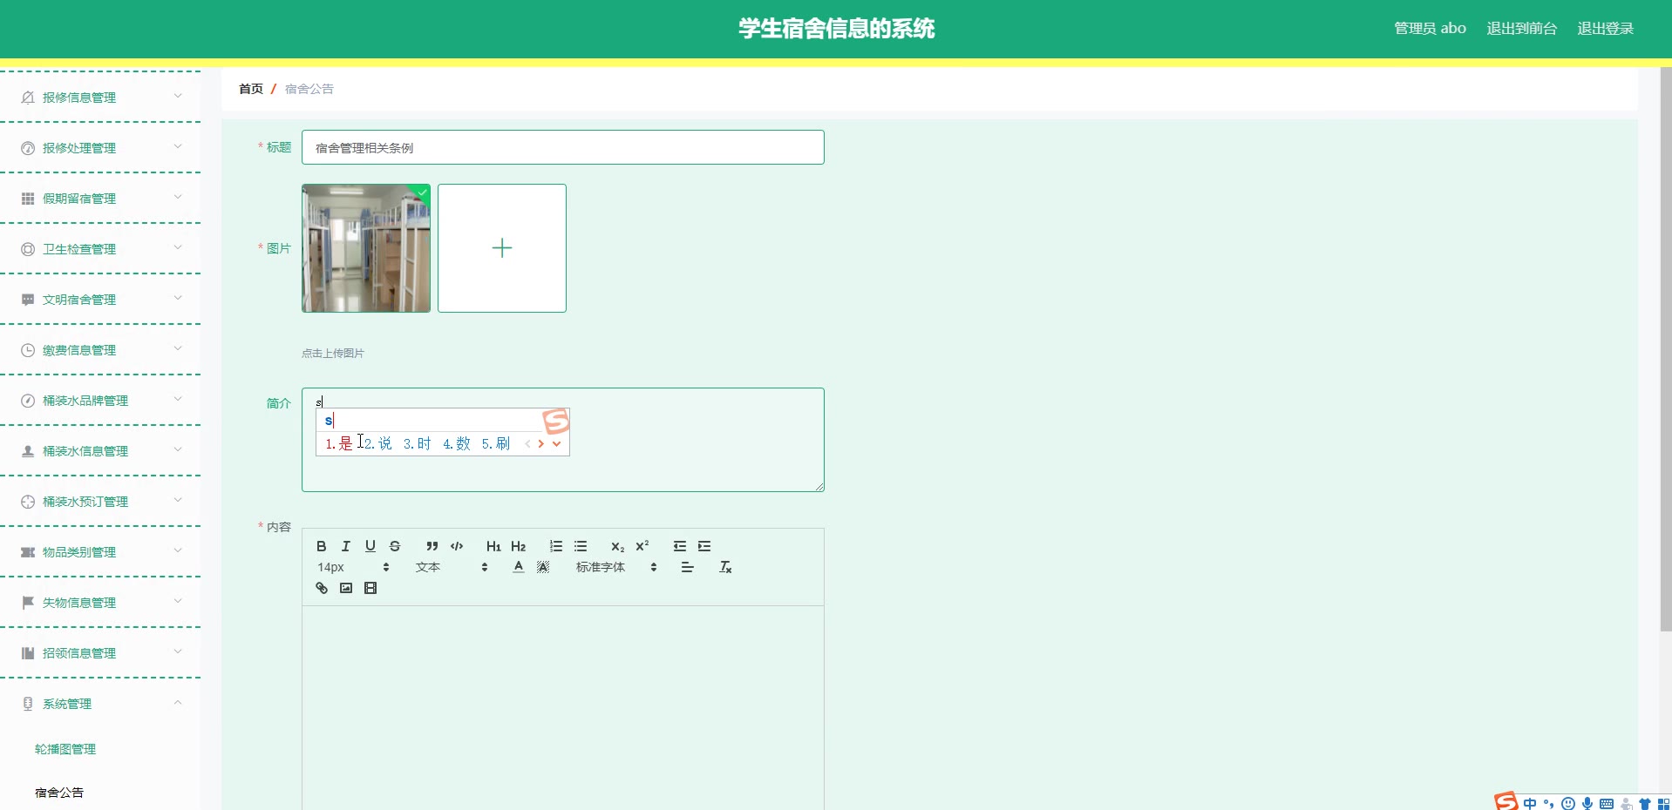Viewport: 1672px width, 810px height.
Task: Toggle bold formatting in content editor
Action: coord(322,546)
